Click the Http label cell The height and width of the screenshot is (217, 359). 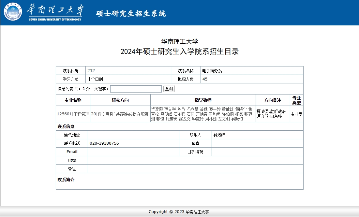(x=72, y=160)
